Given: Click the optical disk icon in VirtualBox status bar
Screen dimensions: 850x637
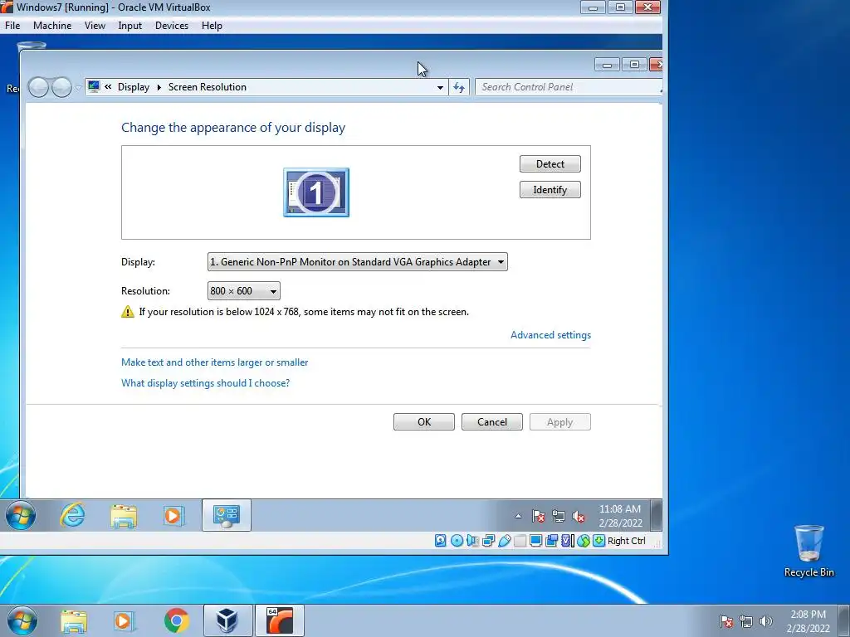Looking at the screenshot, I should tap(457, 541).
